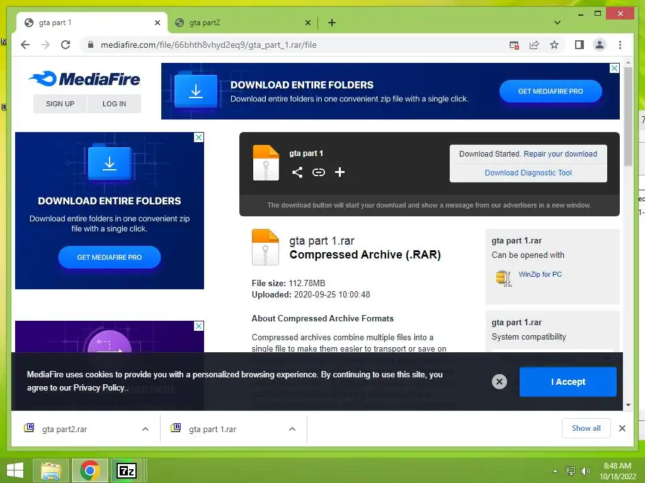Image resolution: width=645 pixels, height=483 pixels.
Task: Dismiss cookie banner with round X
Action: 499,382
